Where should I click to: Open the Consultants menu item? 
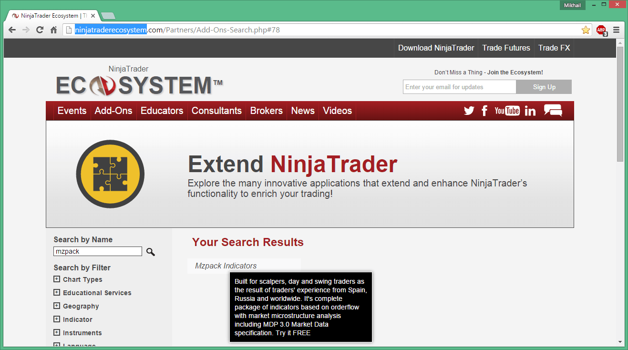coord(216,111)
